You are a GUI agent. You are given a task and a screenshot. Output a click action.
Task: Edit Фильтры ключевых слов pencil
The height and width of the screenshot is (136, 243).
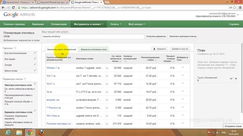point(35,84)
